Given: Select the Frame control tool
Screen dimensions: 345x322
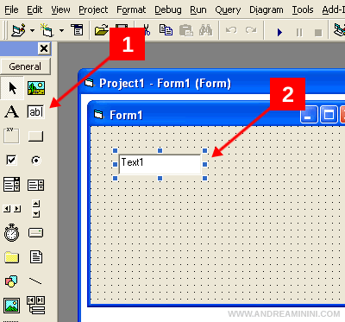Looking at the screenshot, I should (11, 136).
